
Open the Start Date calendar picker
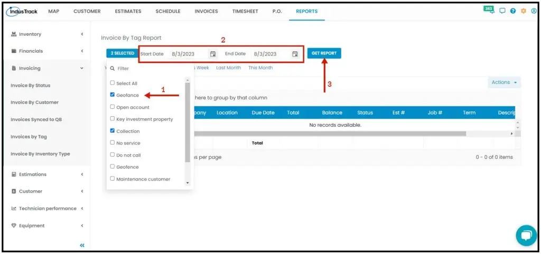pyautogui.click(x=213, y=54)
